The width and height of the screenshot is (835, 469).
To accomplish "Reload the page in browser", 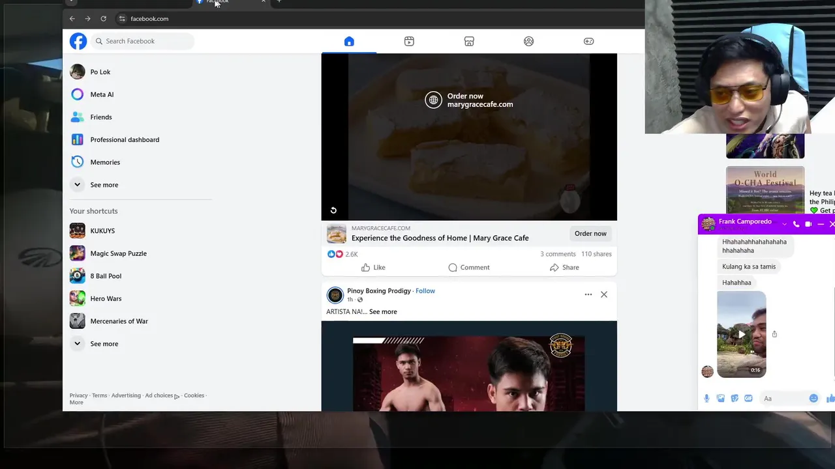I will click(x=103, y=19).
